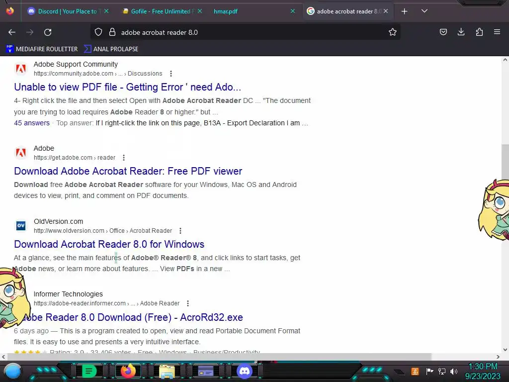Open the network tray icon
This screenshot has height=382, width=509.
[442, 371]
